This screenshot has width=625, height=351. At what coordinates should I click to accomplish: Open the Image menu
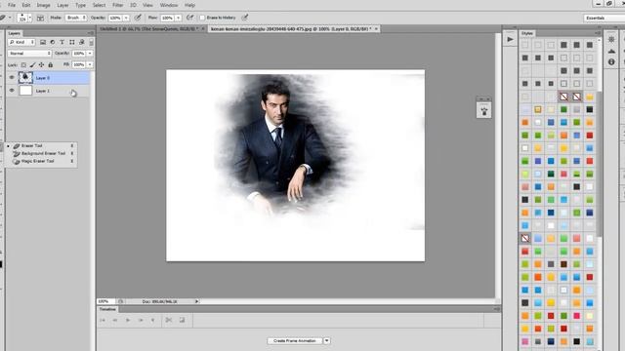coord(43,5)
